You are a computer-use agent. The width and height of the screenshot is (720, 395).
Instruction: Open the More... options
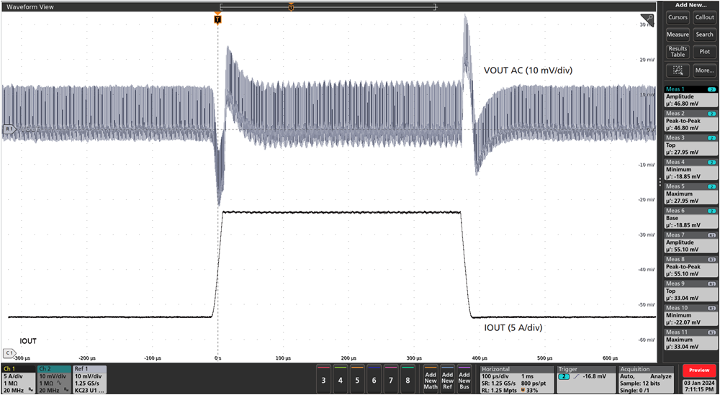(x=704, y=71)
